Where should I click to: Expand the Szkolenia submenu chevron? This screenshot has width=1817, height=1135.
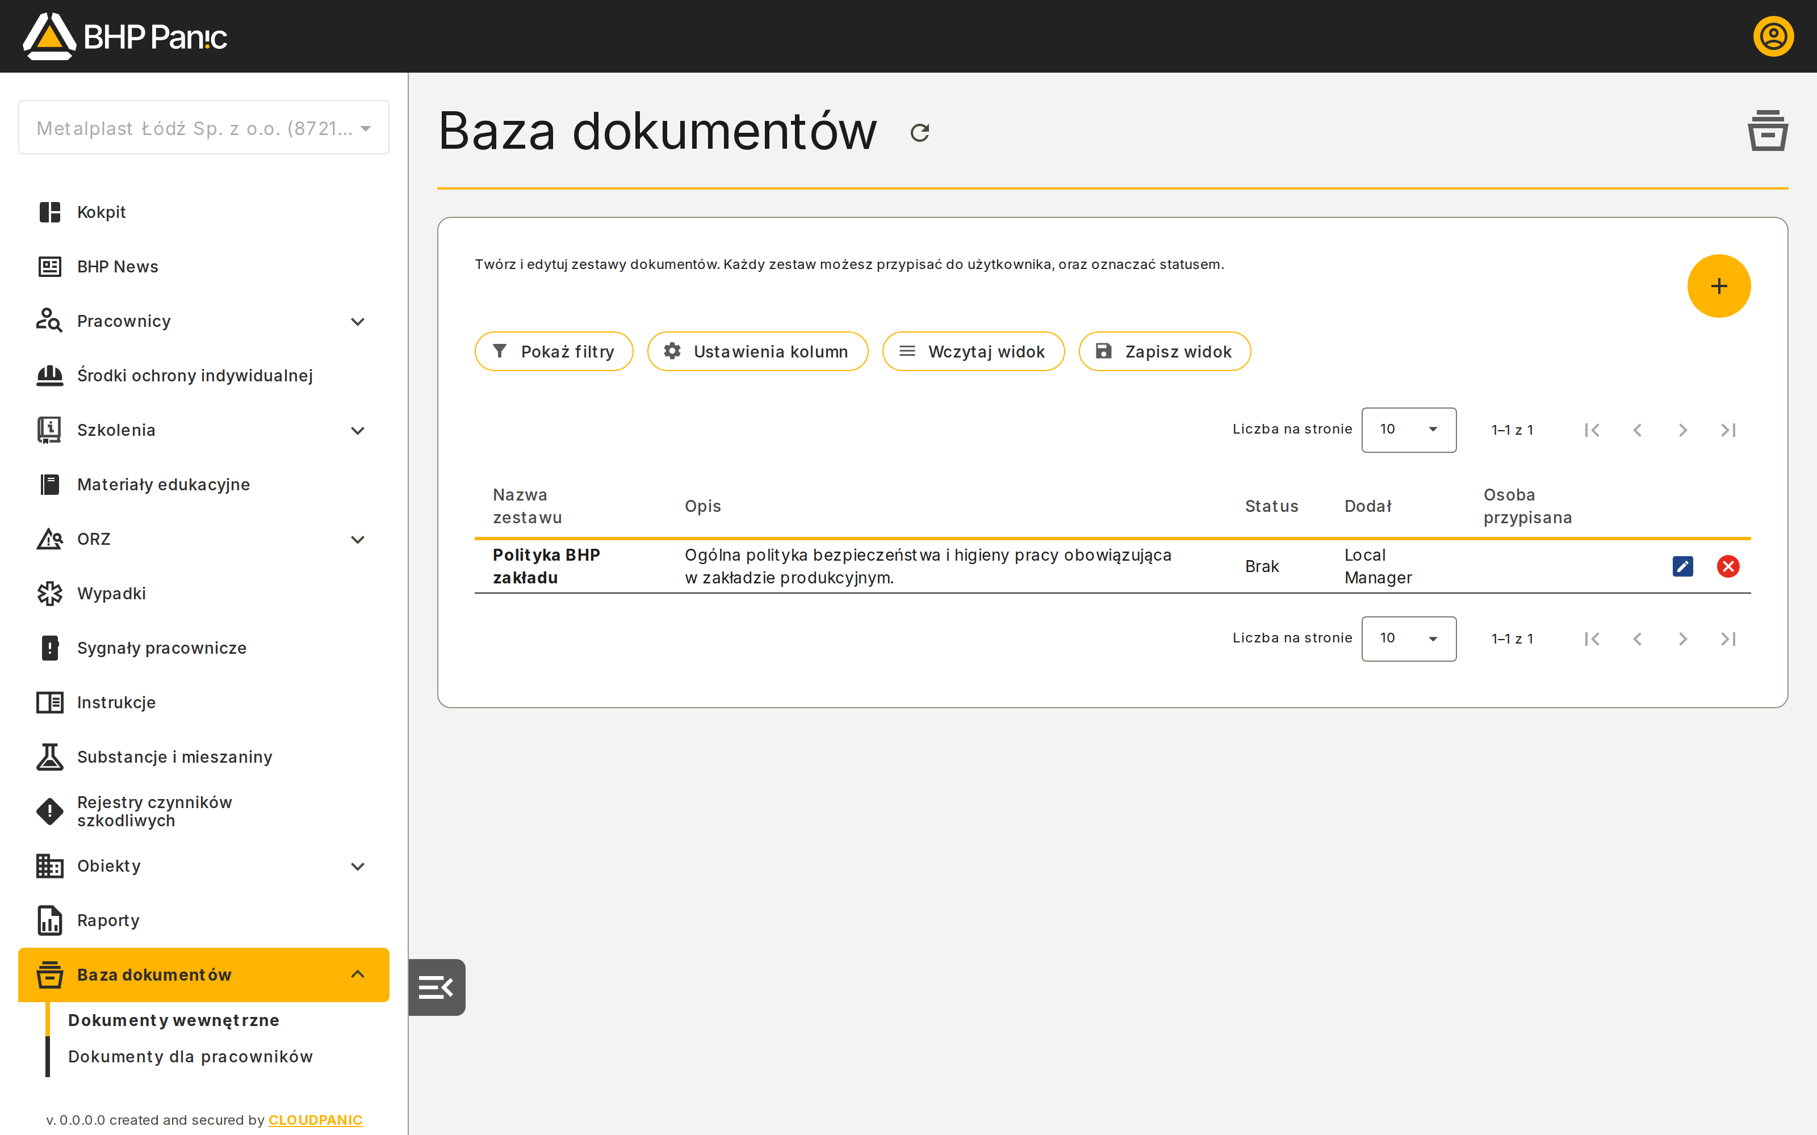click(358, 430)
